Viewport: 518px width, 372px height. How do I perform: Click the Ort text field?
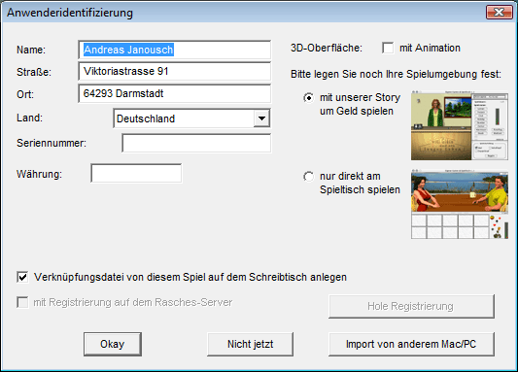click(174, 93)
